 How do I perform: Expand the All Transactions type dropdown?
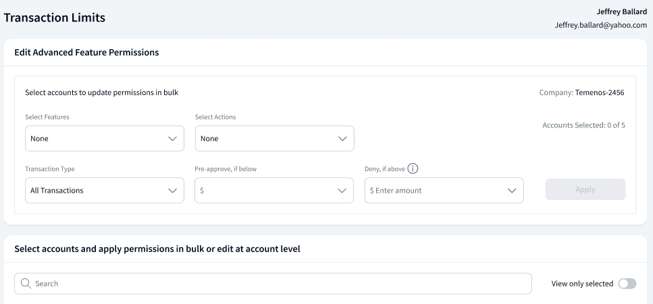tap(105, 191)
